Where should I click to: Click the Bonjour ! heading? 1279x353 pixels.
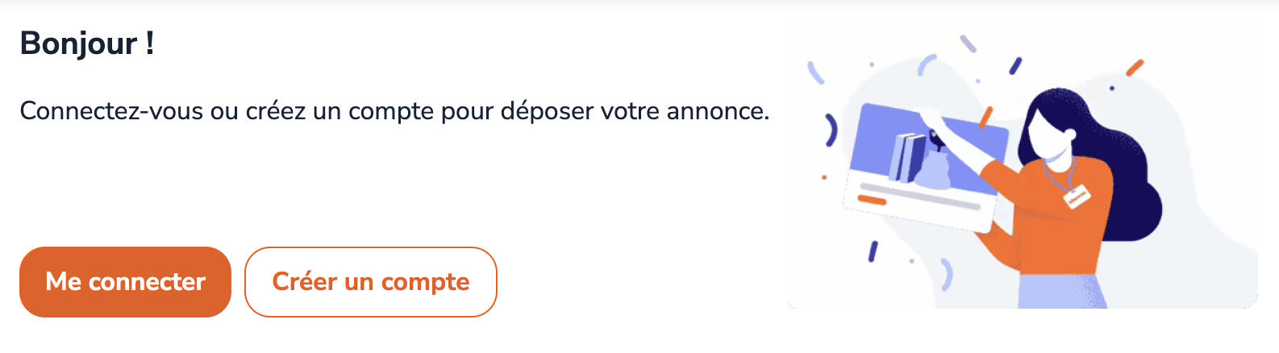point(87,44)
